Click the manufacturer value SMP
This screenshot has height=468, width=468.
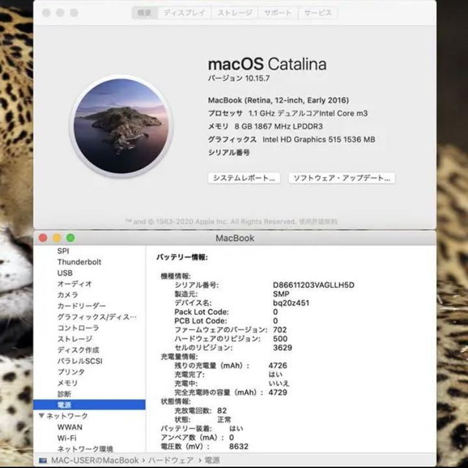(x=281, y=294)
